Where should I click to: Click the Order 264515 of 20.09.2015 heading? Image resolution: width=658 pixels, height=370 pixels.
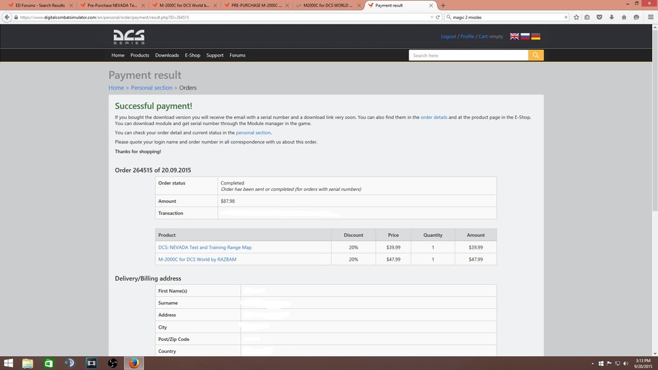click(153, 170)
